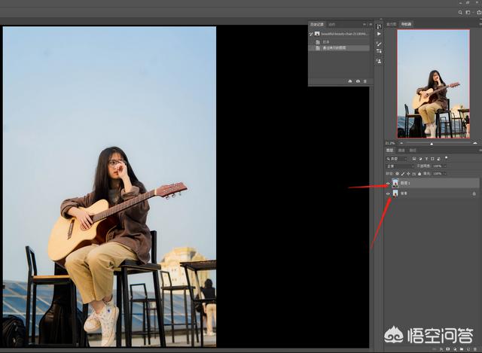Switch to 通道 tab

[x=401, y=151]
